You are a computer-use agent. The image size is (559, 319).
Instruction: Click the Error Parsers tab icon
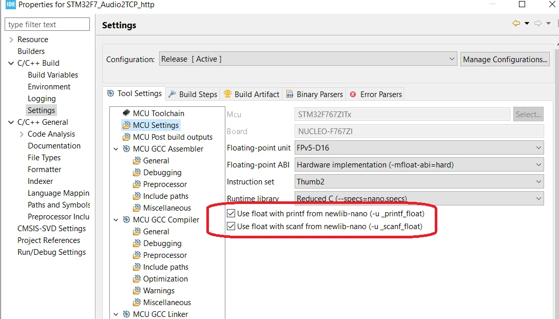point(353,94)
